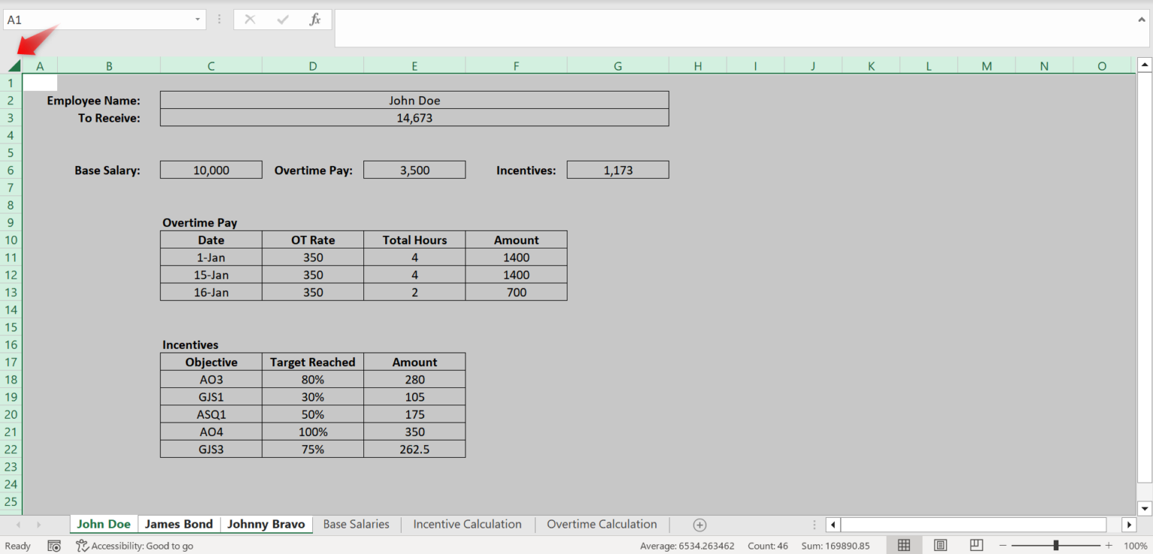Start macro recording from the status bar
This screenshot has height=554, width=1153.
point(53,545)
